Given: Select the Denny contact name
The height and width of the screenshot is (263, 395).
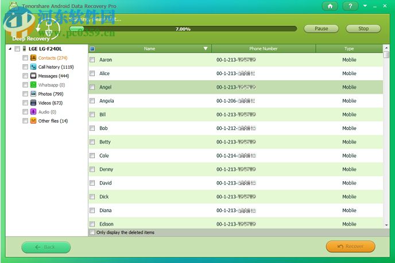Looking at the screenshot, I should tap(106, 170).
